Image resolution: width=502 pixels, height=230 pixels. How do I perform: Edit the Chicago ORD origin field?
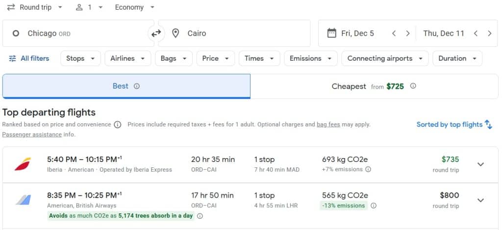point(78,33)
